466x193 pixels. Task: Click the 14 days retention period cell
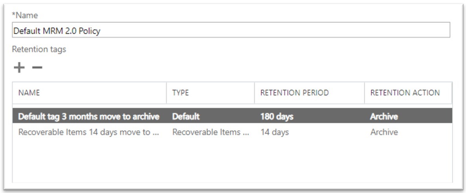(x=274, y=132)
